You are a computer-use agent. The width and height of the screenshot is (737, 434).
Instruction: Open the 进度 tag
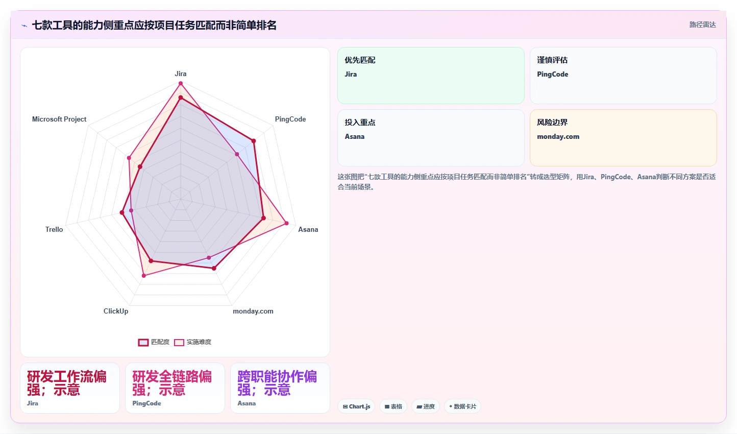coord(426,406)
